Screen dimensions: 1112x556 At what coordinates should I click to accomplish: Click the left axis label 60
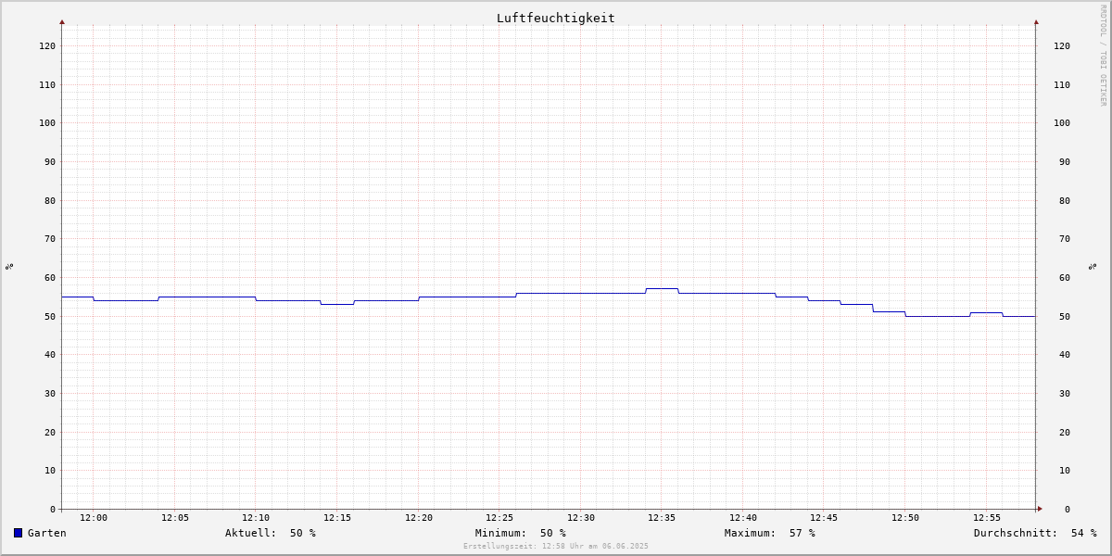point(50,277)
